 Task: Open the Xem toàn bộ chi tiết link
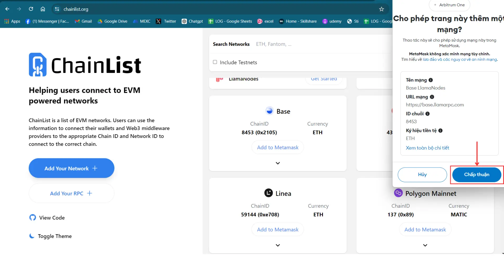point(427,148)
